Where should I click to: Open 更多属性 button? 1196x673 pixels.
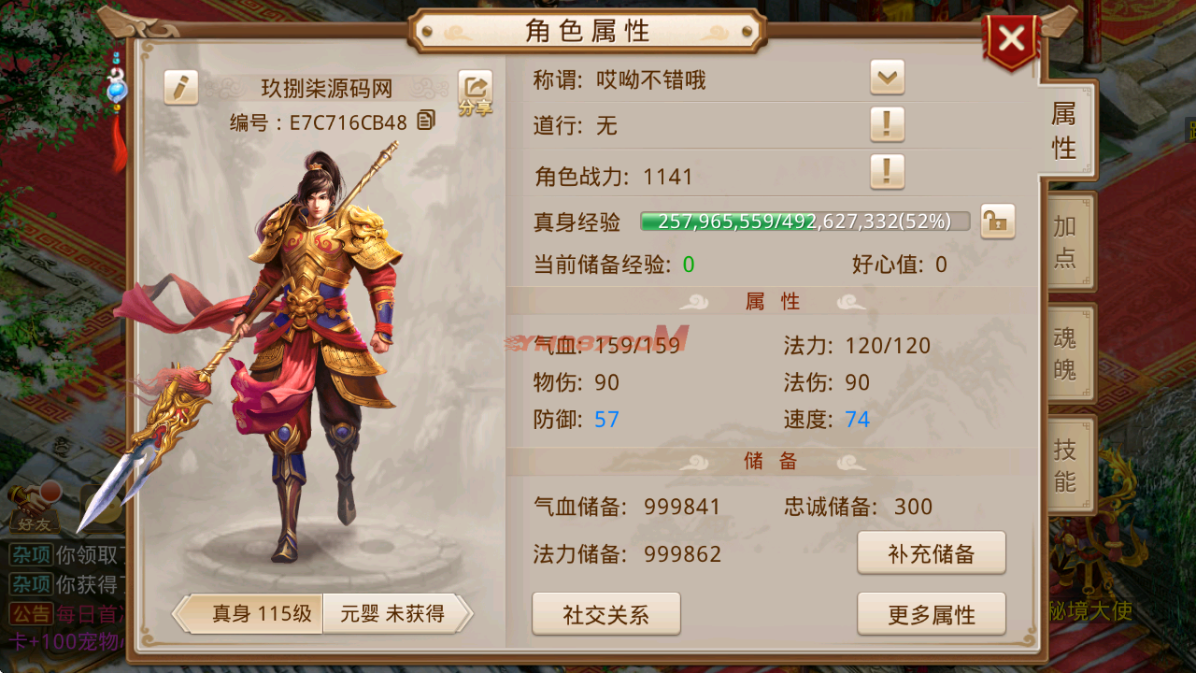(932, 614)
